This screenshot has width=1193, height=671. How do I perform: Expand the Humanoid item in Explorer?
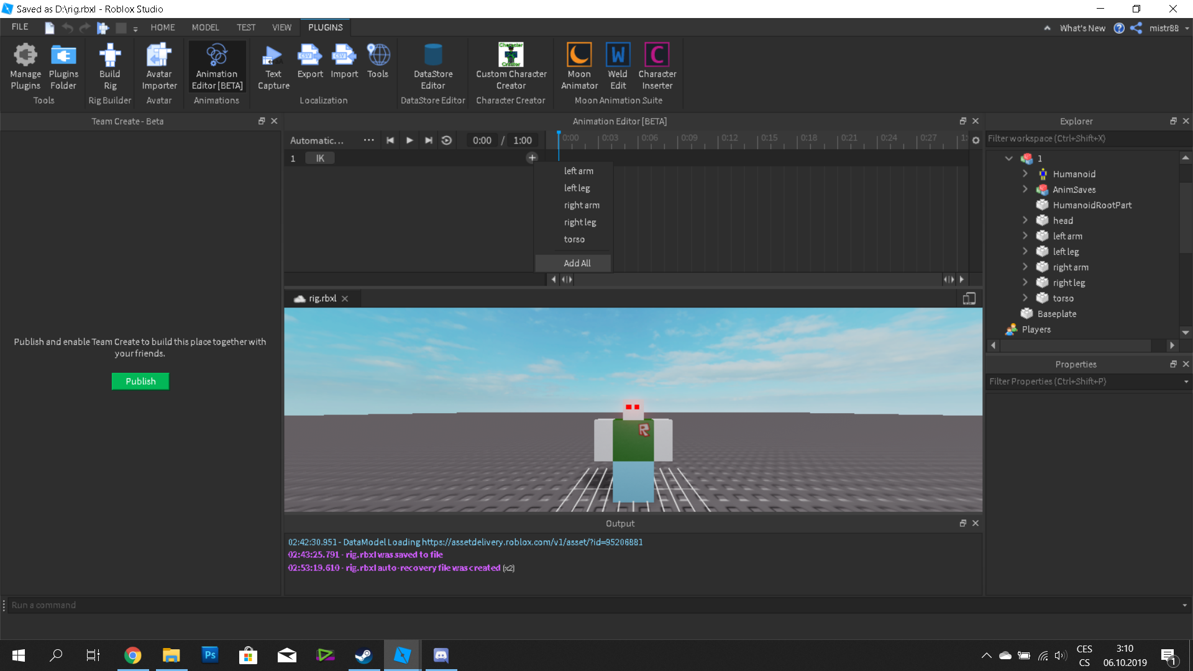tap(1025, 174)
